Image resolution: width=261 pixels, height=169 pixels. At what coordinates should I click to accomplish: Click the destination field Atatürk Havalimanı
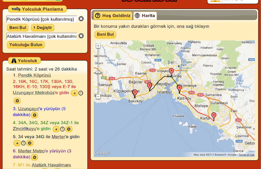[41, 36]
